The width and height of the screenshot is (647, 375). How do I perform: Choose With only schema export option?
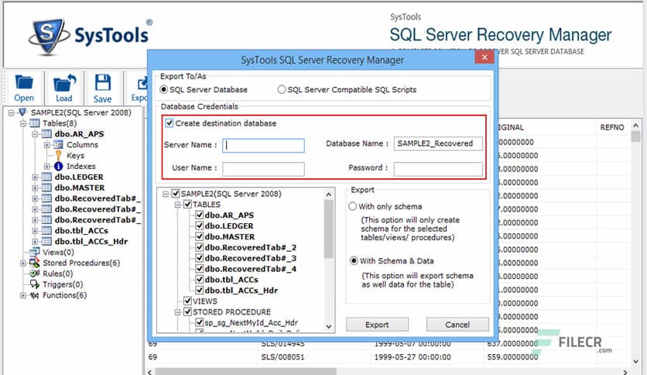point(353,206)
